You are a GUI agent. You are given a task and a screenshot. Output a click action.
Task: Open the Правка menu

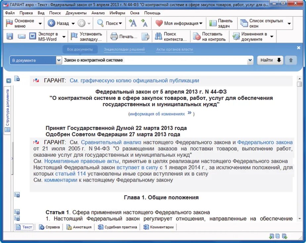coord(26,13)
